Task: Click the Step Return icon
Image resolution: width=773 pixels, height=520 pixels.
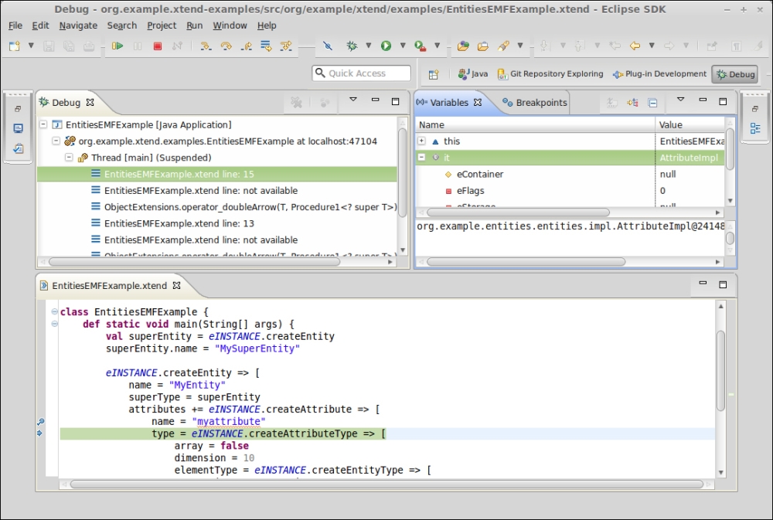Action: [x=247, y=46]
